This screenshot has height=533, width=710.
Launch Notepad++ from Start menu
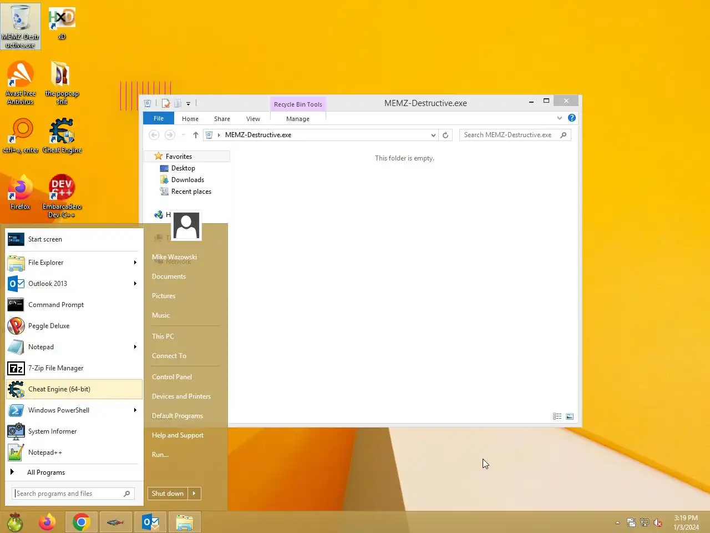[x=74, y=452]
